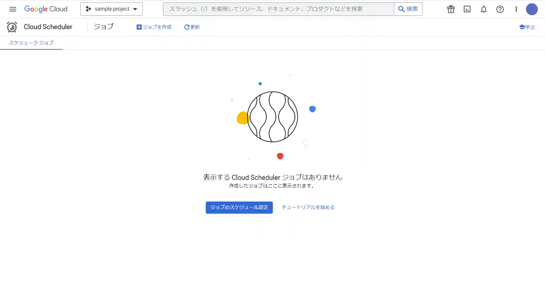Click 更新 to refresh the job list

tap(192, 27)
